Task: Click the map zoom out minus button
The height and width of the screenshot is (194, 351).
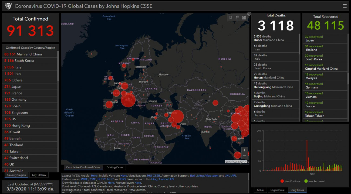Action: click(x=244, y=156)
